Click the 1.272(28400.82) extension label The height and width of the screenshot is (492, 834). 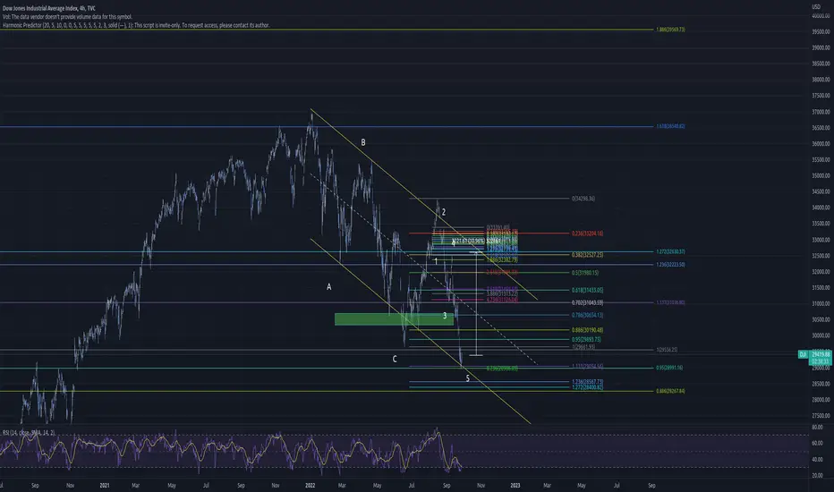pyautogui.click(x=587, y=387)
